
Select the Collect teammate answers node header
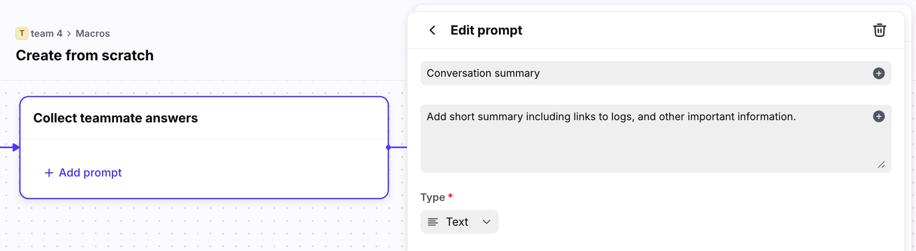tap(116, 118)
